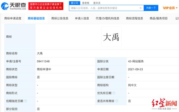Image resolution: width=179 pixels, height=112 pixels.
Task: Click the 国际商标 label cell
Action: coord(20,77)
